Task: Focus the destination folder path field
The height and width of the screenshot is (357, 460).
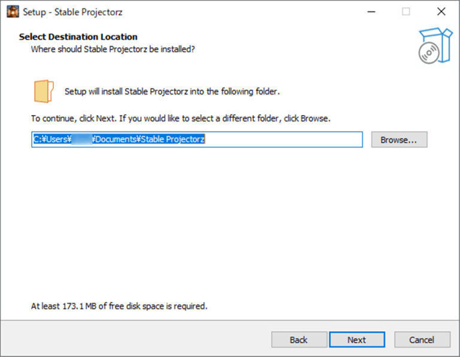Action: [x=282, y=140]
